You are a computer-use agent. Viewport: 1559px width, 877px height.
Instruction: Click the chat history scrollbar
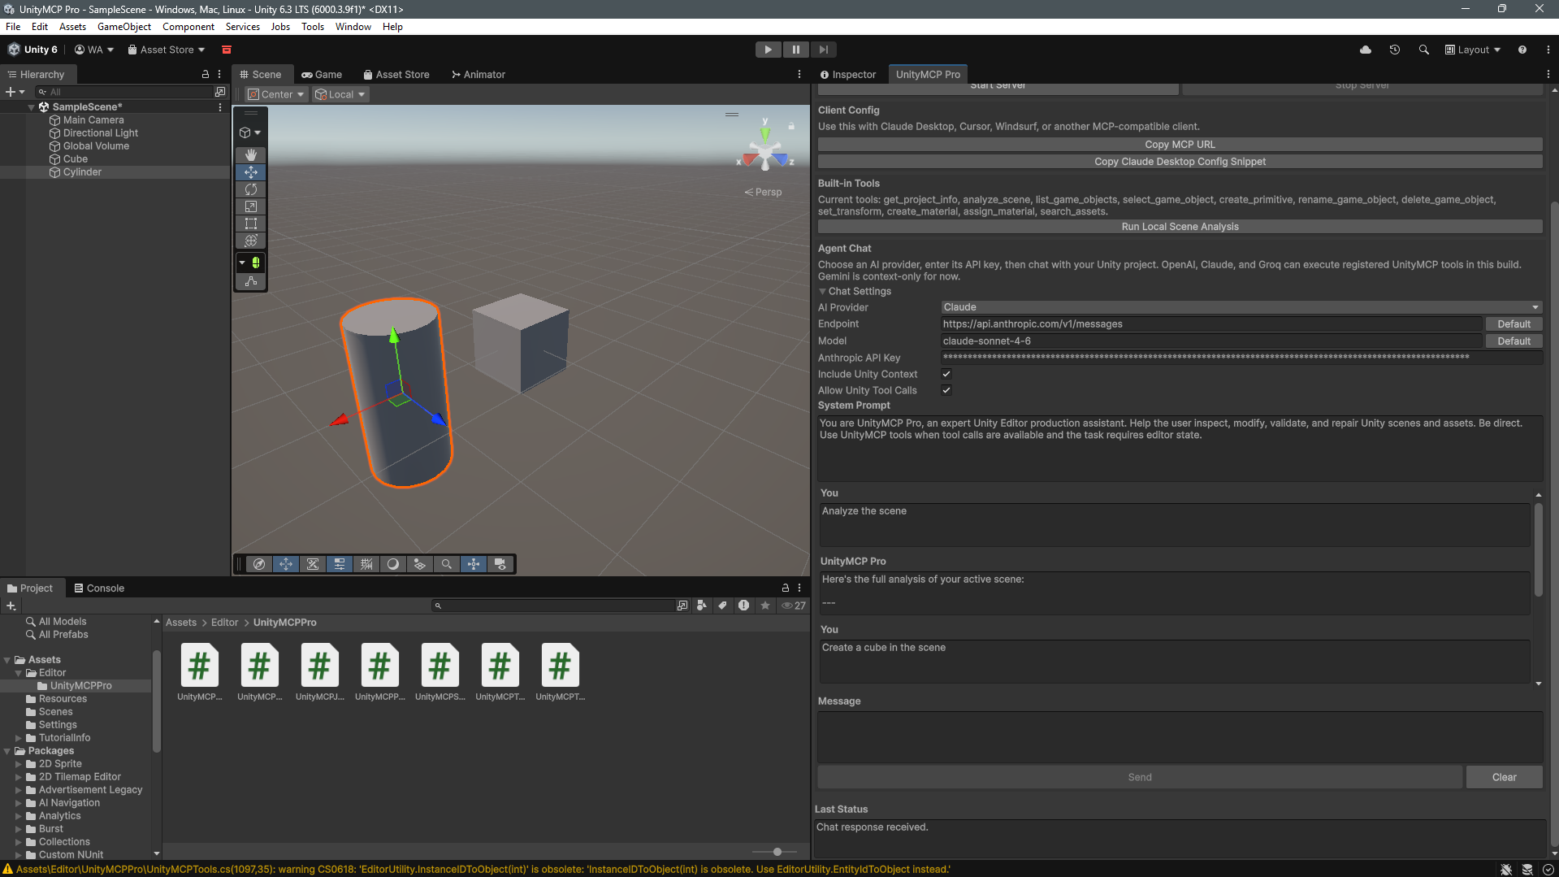(x=1539, y=550)
